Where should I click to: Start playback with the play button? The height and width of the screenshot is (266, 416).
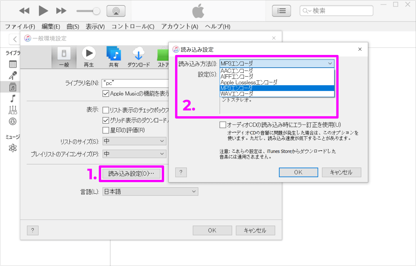pos(43,11)
